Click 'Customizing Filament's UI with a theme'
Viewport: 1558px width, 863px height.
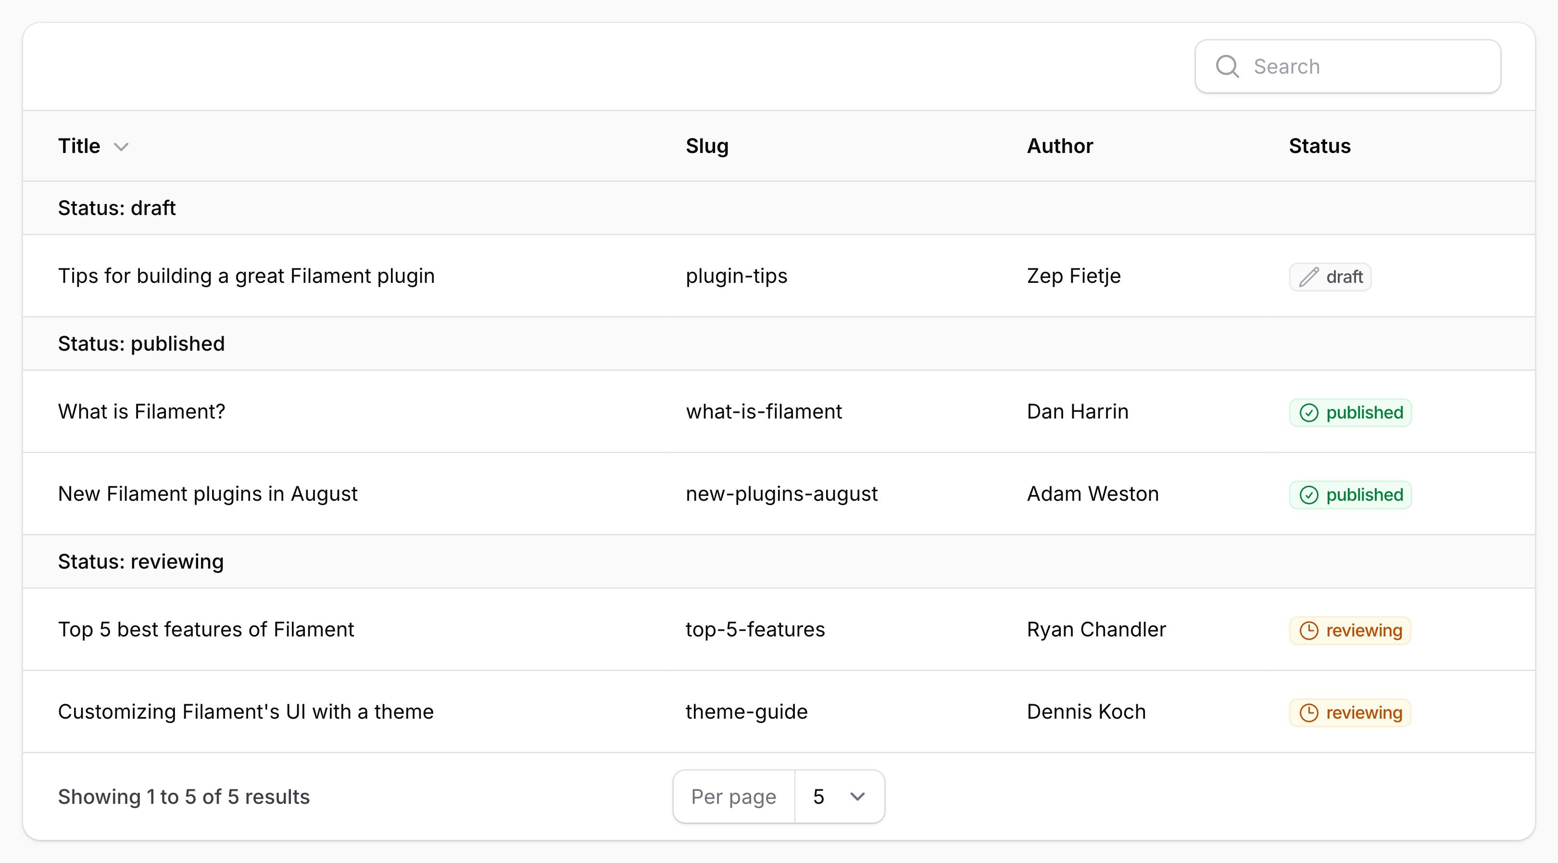point(246,711)
